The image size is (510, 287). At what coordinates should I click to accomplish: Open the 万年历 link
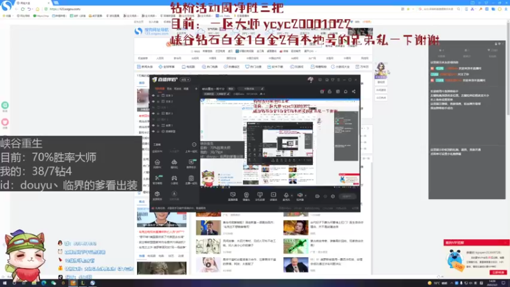(362, 67)
